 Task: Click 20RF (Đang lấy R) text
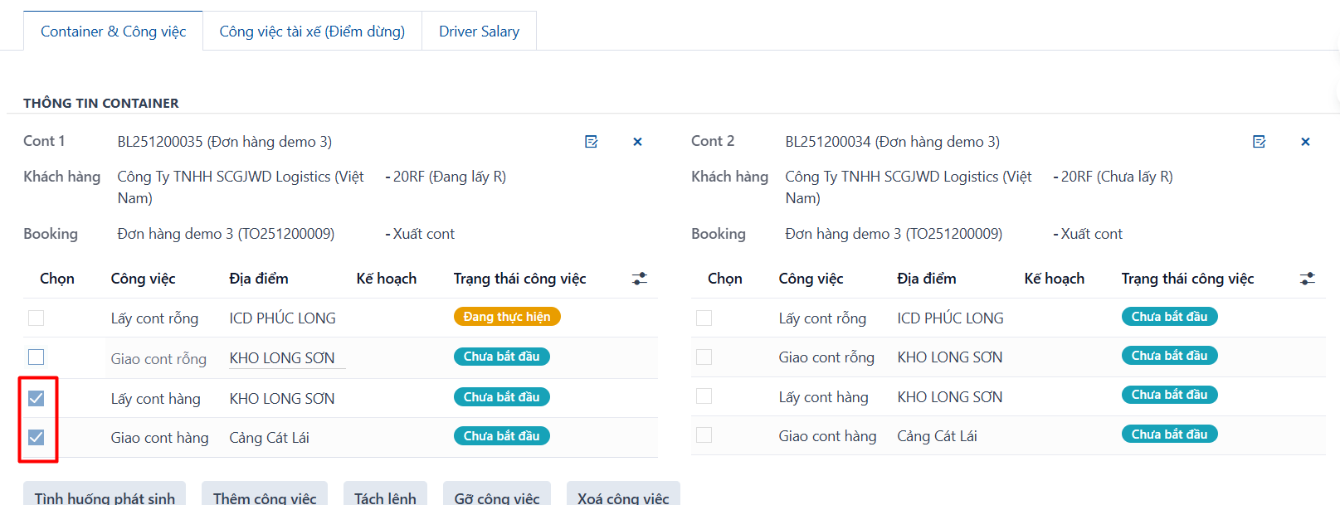coord(450,177)
